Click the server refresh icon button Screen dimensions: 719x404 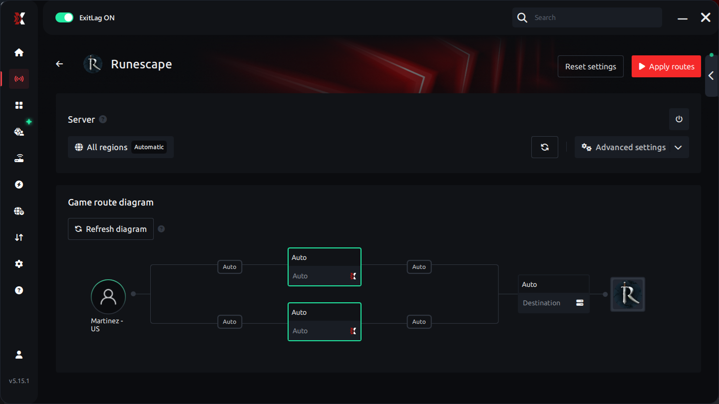coord(544,147)
